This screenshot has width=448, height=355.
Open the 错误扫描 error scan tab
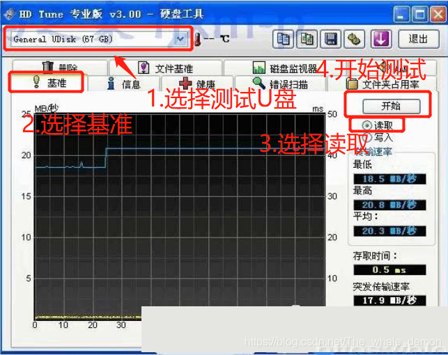281,84
